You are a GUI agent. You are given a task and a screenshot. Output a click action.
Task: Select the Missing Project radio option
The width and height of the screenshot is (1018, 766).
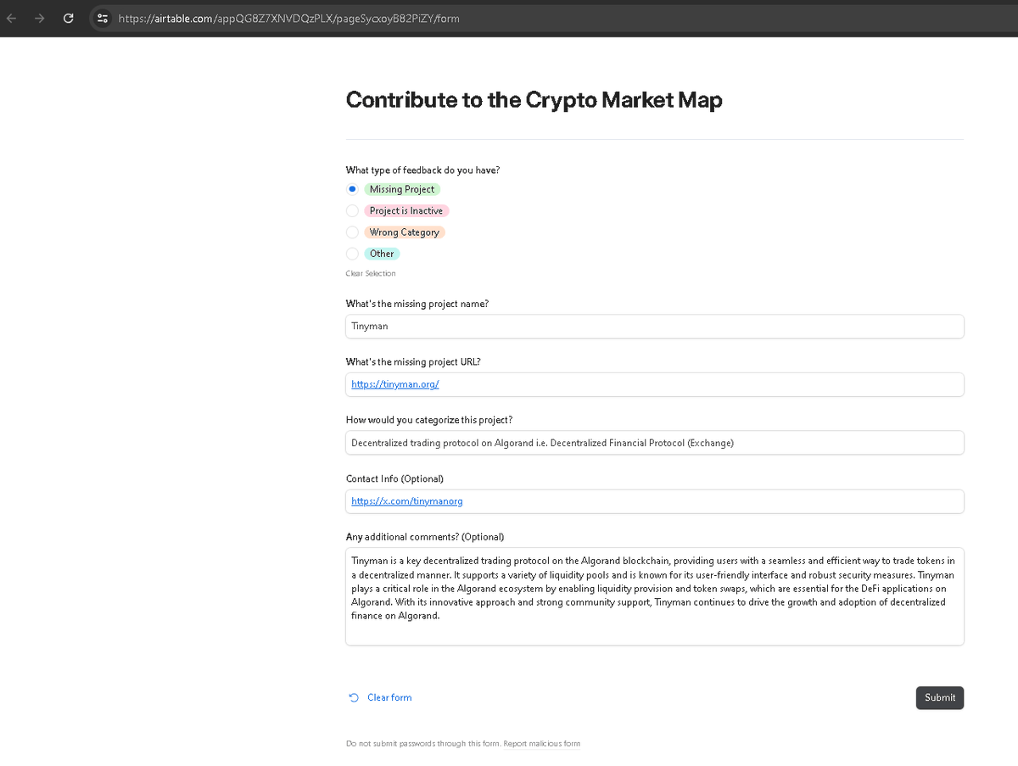(x=352, y=189)
